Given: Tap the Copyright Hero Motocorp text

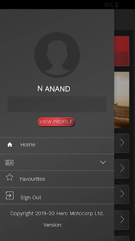Looking at the screenshot, I should point(57,213).
